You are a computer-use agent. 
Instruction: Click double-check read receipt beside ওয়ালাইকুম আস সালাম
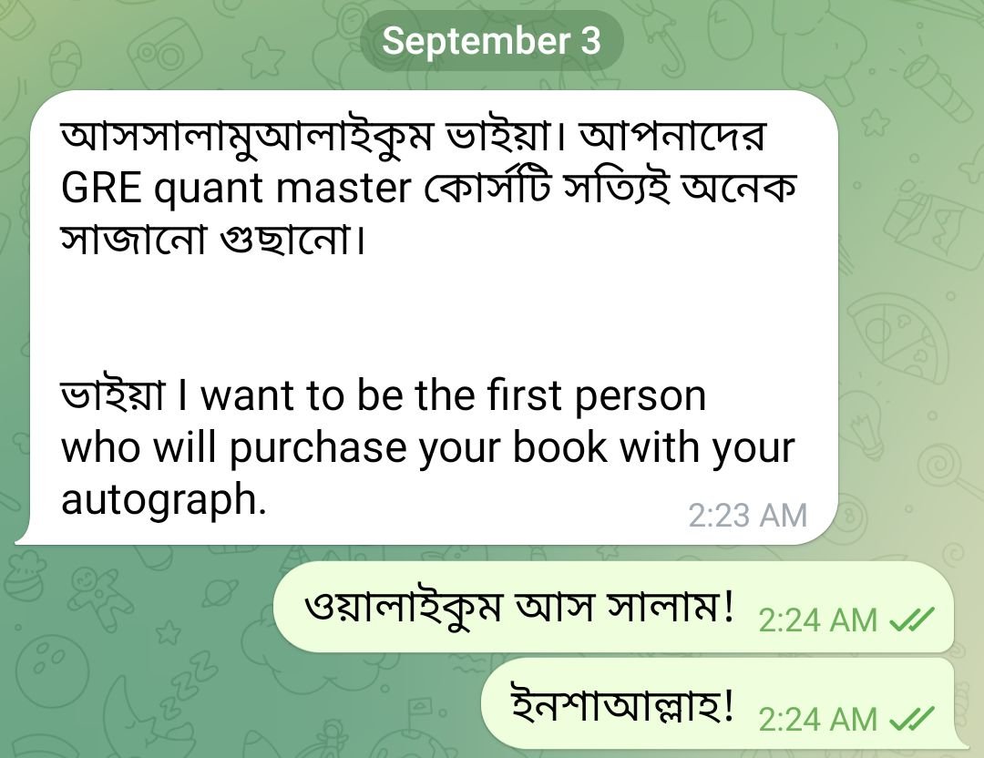(x=912, y=620)
